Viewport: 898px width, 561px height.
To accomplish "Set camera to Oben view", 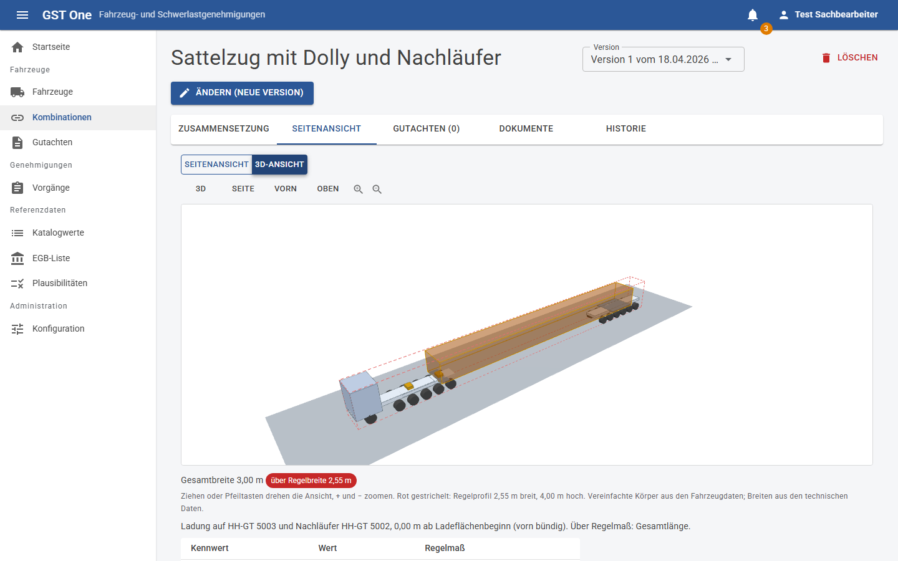I will tap(328, 189).
